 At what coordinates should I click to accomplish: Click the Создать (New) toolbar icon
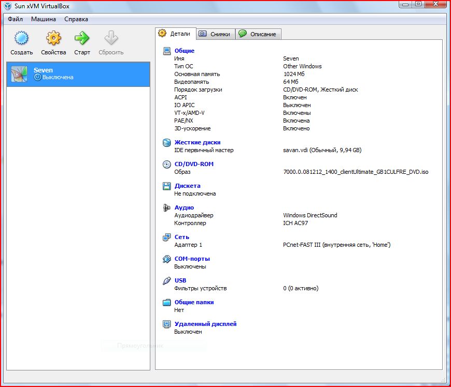[22, 38]
